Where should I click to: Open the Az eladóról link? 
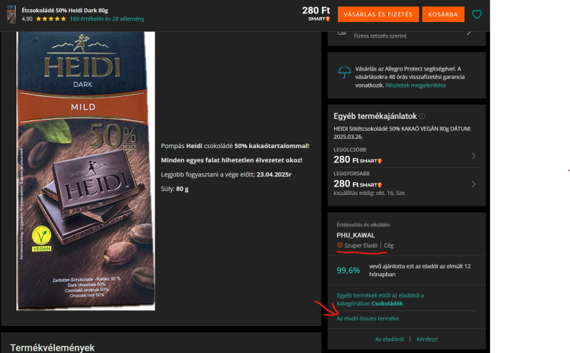point(389,339)
